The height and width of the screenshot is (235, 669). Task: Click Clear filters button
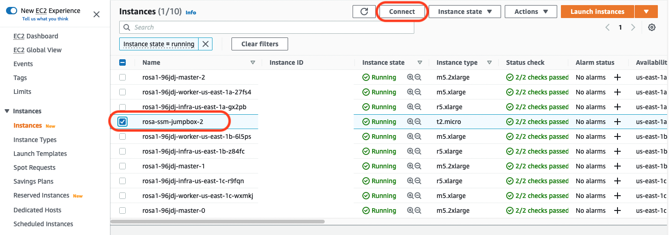[260, 44]
